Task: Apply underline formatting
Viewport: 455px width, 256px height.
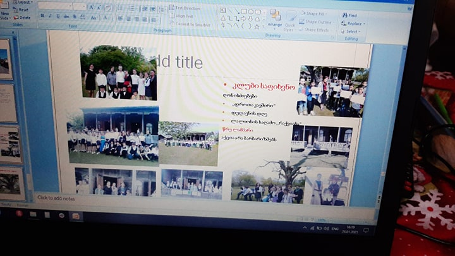Action: pyautogui.click(x=58, y=16)
